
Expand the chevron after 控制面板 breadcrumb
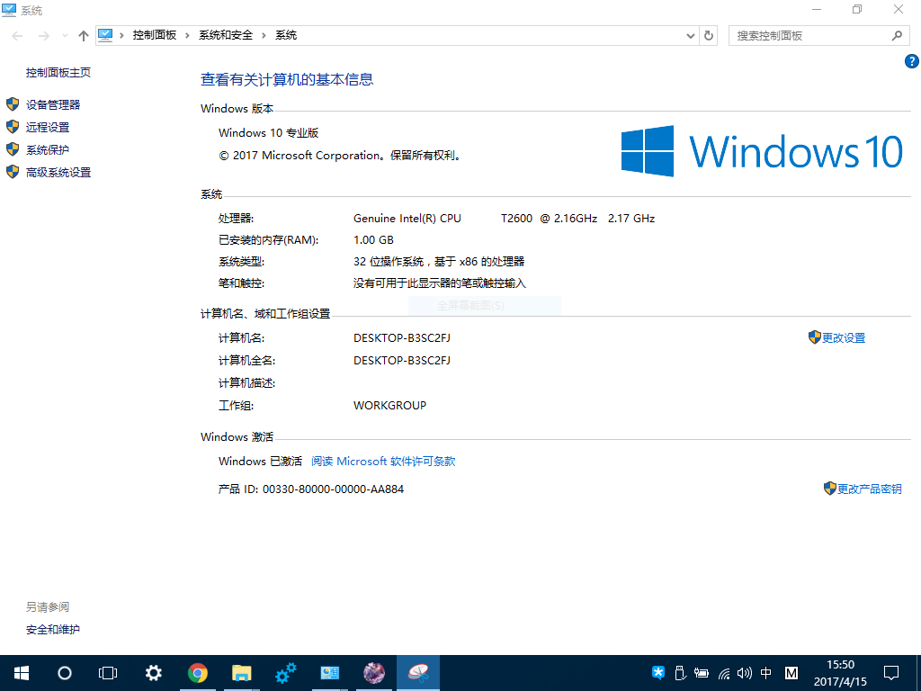pos(187,35)
